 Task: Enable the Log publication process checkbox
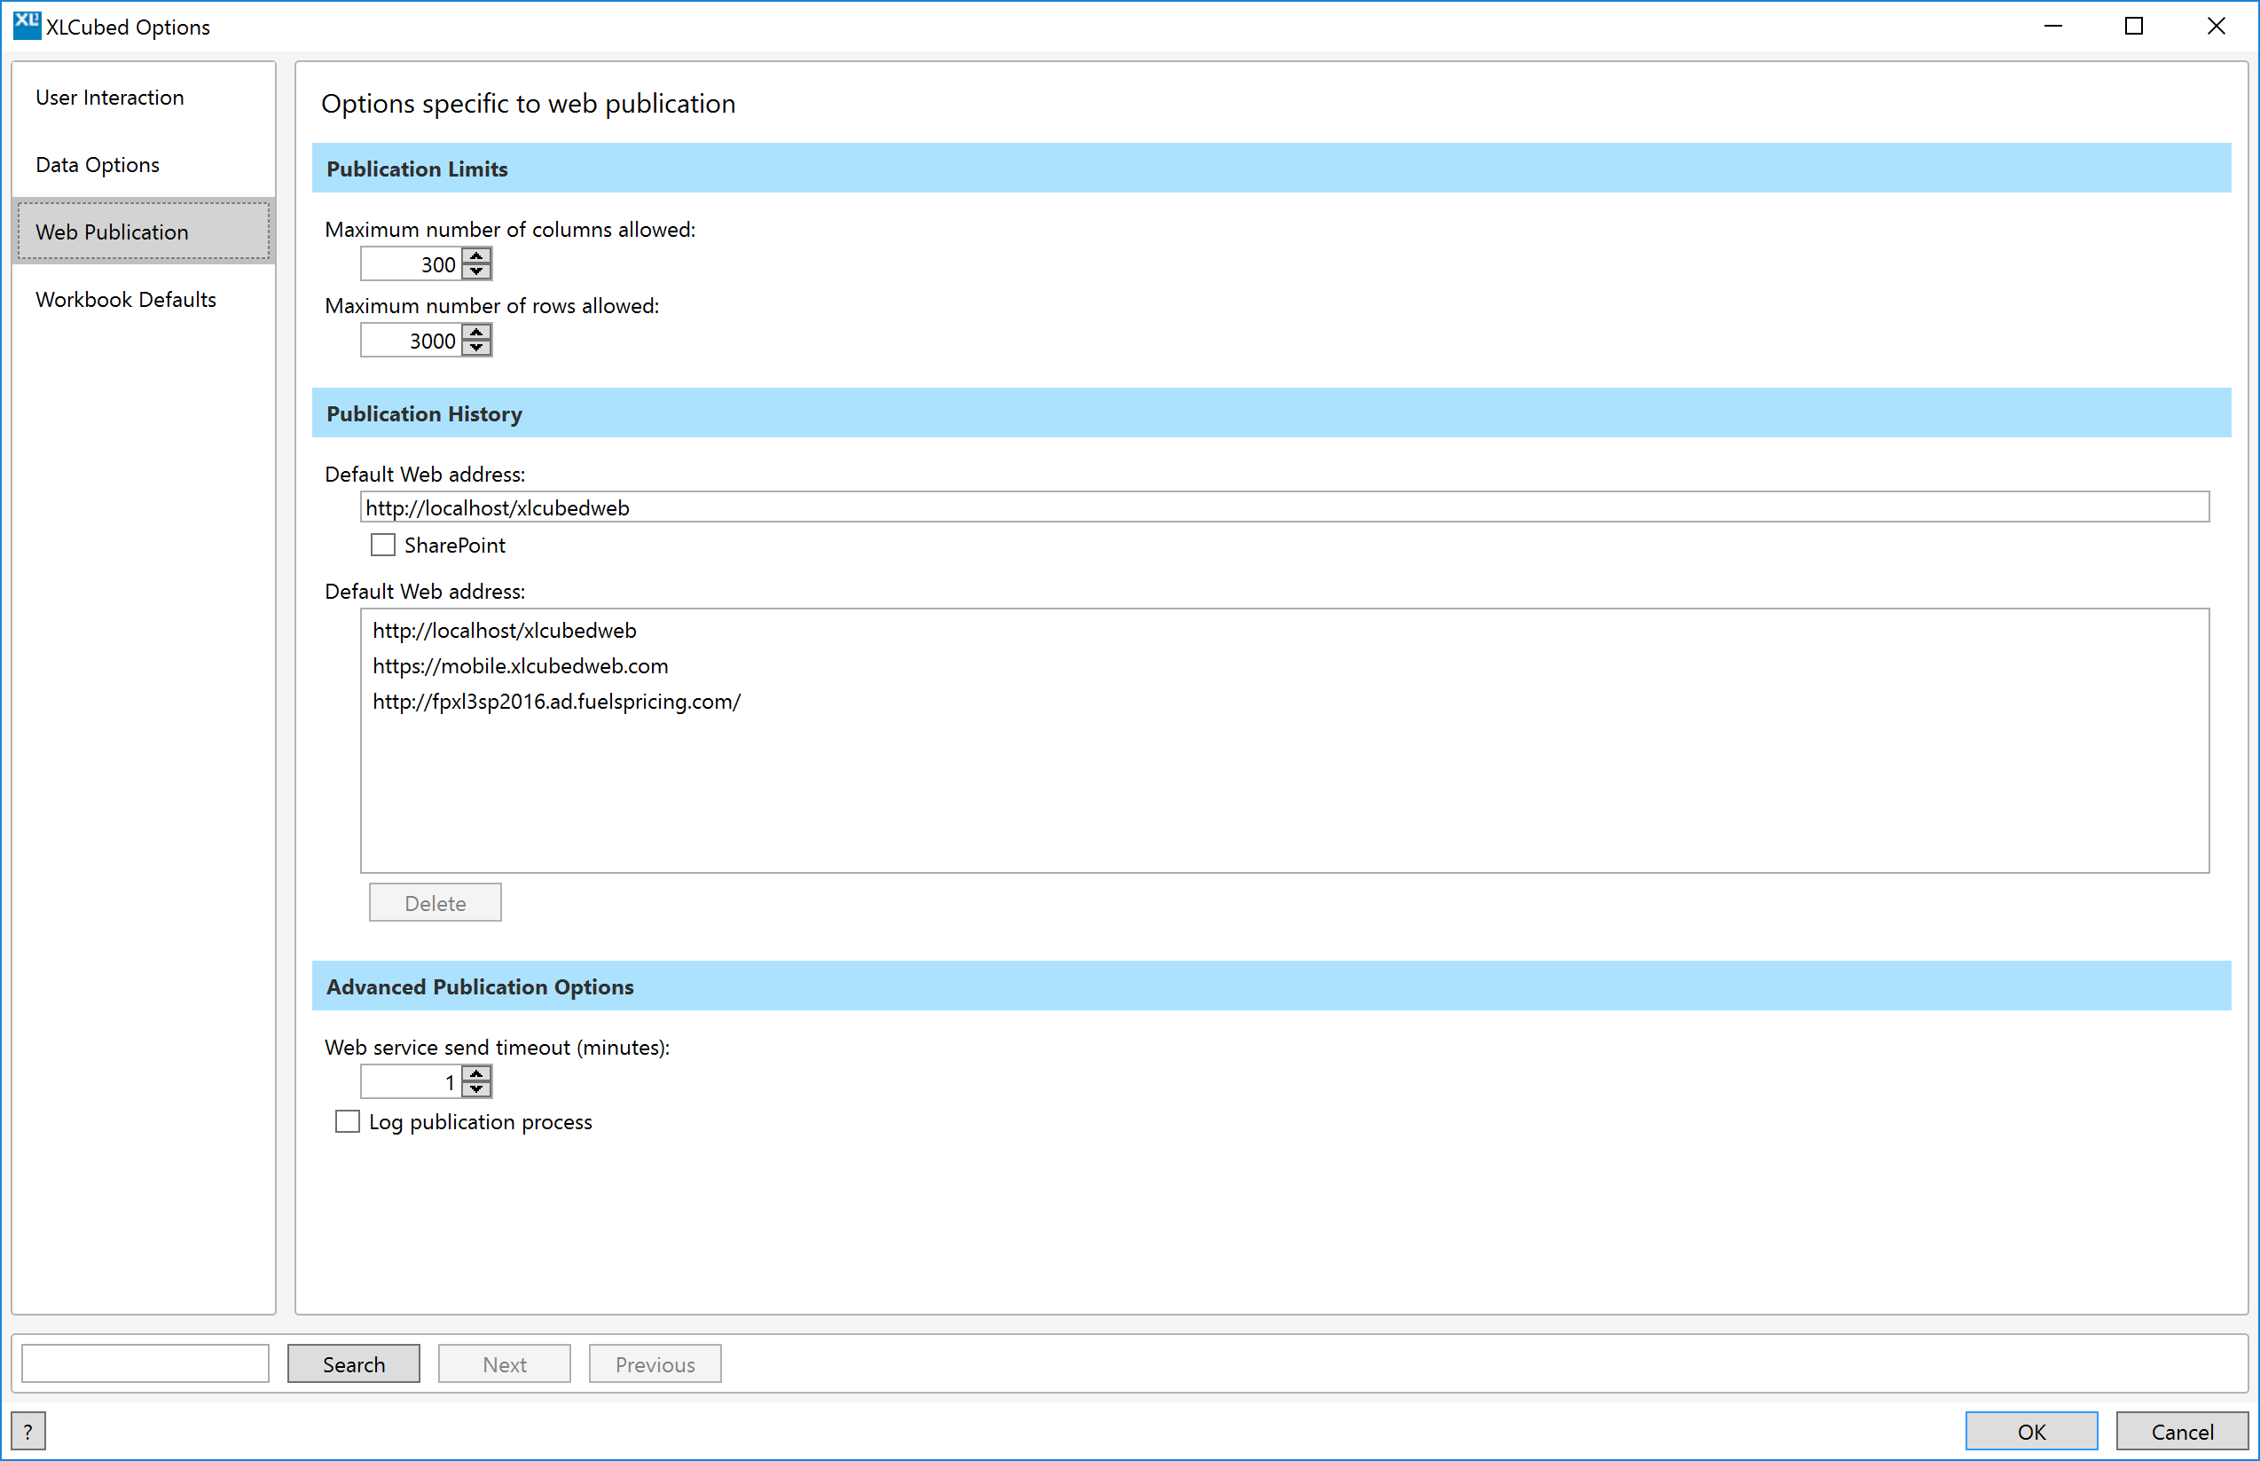point(347,1121)
